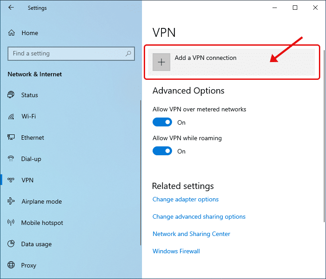
Task: Click Change advanced sharing options link
Action: [x=199, y=217]
